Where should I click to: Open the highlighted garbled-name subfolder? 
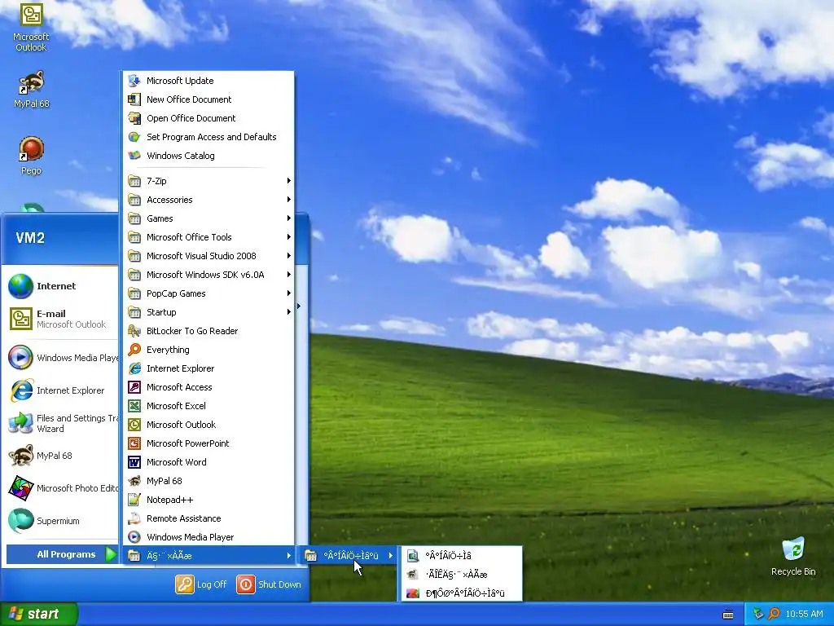coord(349,556)
